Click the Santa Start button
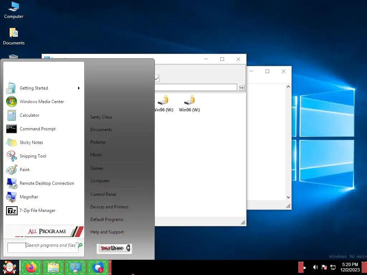 [x=9, y=267]
